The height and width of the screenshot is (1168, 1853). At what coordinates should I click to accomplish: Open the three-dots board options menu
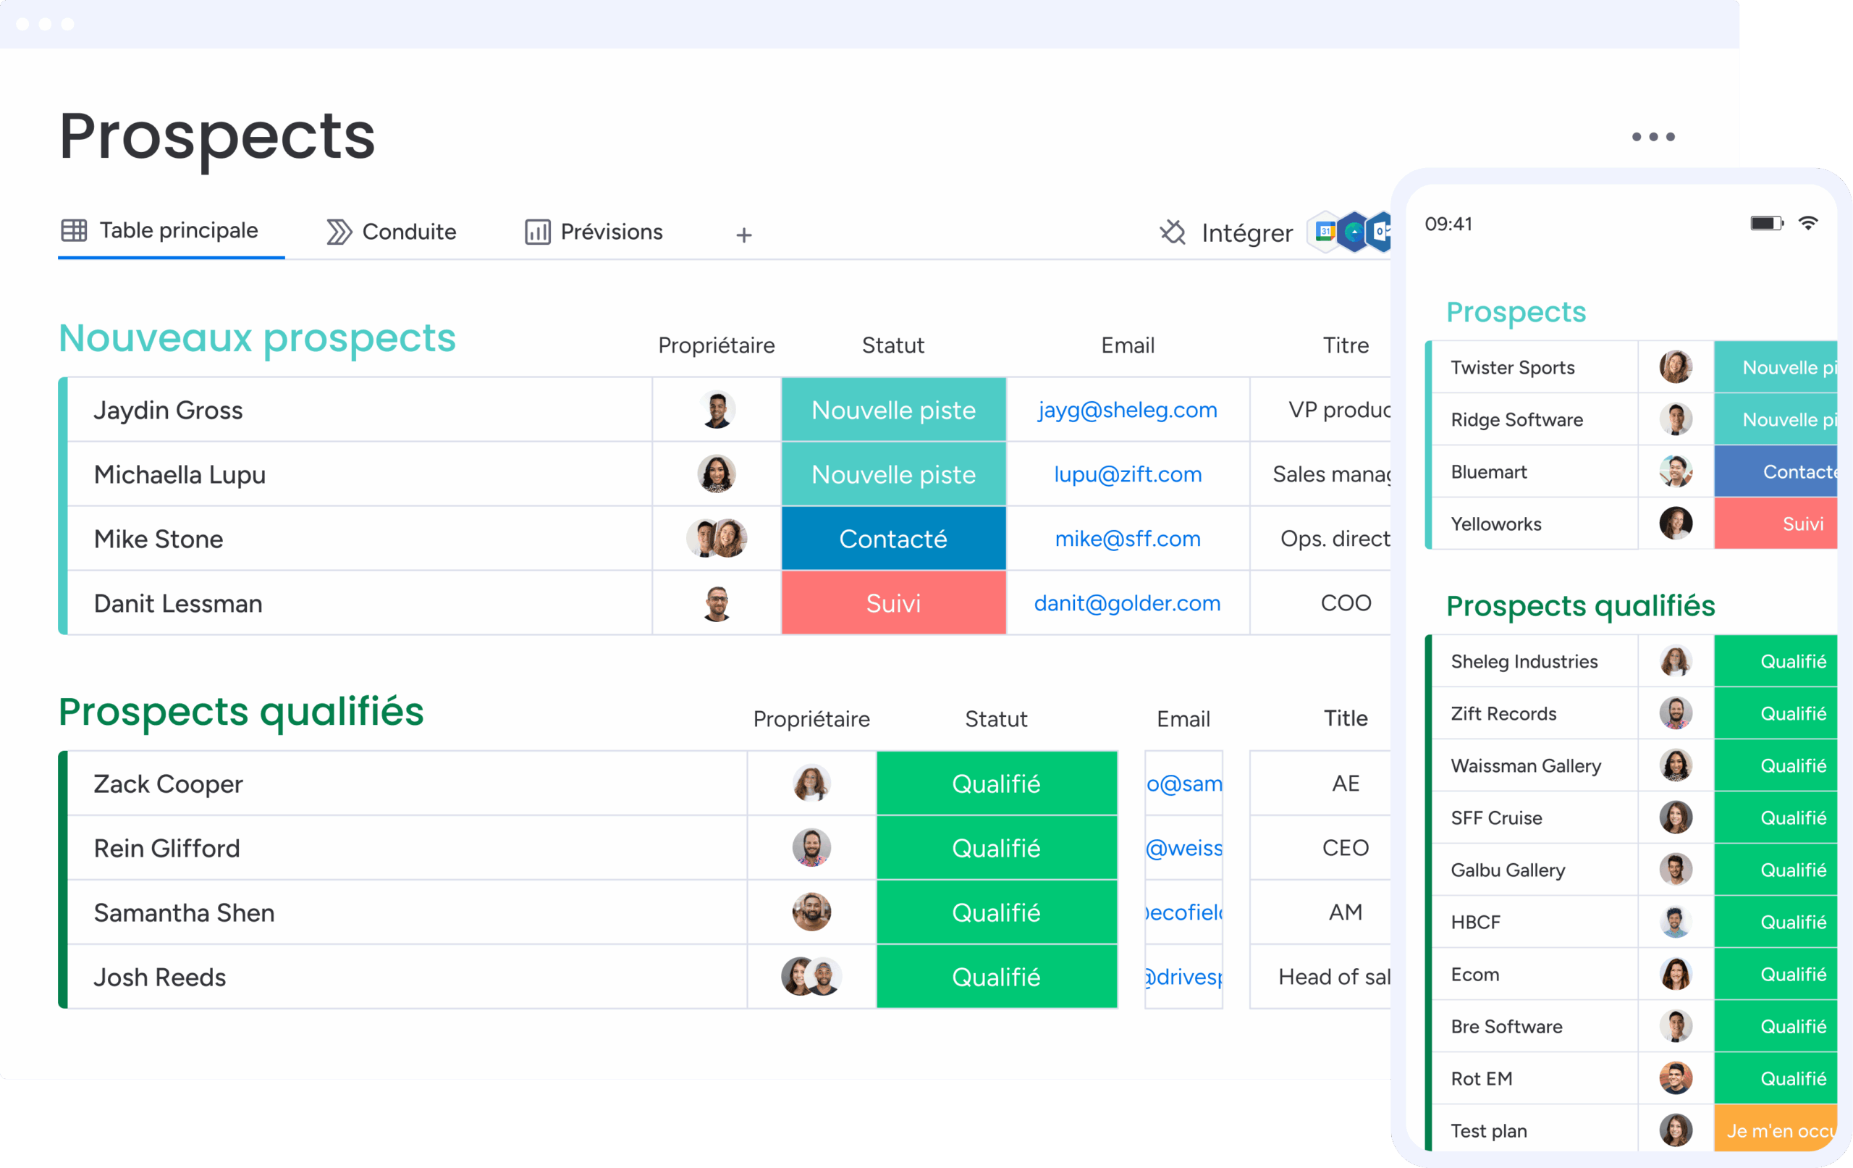click(x=1653, y=137)
